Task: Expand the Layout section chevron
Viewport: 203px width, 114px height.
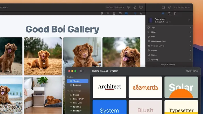Action: (x=190, y=50)
